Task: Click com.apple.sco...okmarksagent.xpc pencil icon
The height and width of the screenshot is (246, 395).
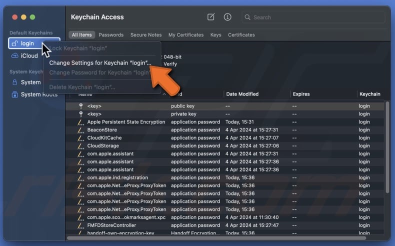Action: point(80,217)
